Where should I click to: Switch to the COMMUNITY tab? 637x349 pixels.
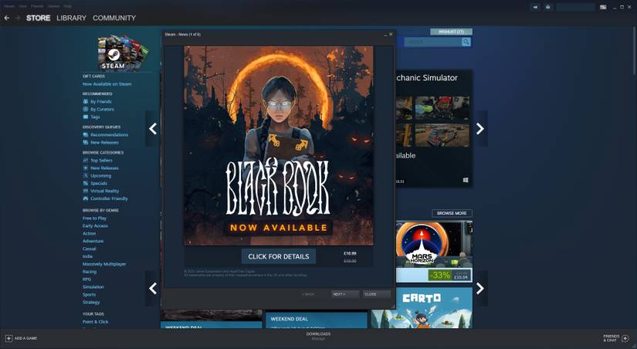(x=114, y=18)
